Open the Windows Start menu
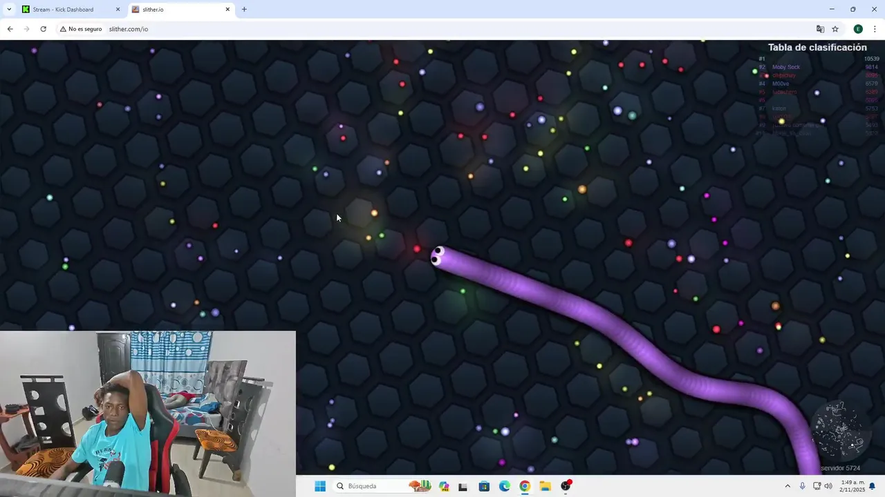Viewport: 885px width, 497px height. tap(320, 486)
